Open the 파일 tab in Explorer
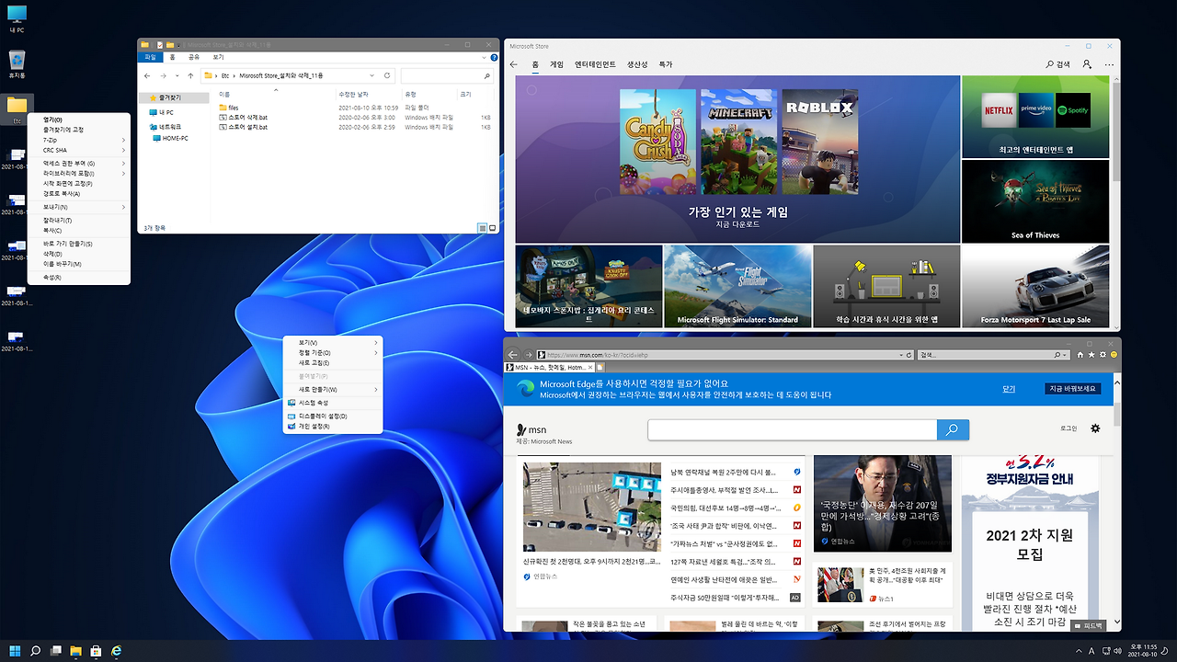1177x662 pixels. 151,57
